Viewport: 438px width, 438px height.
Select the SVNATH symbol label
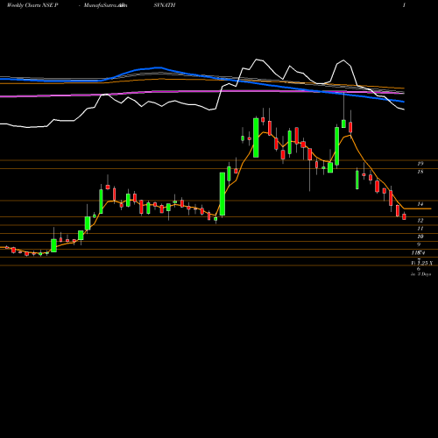[x=165, y=5]
